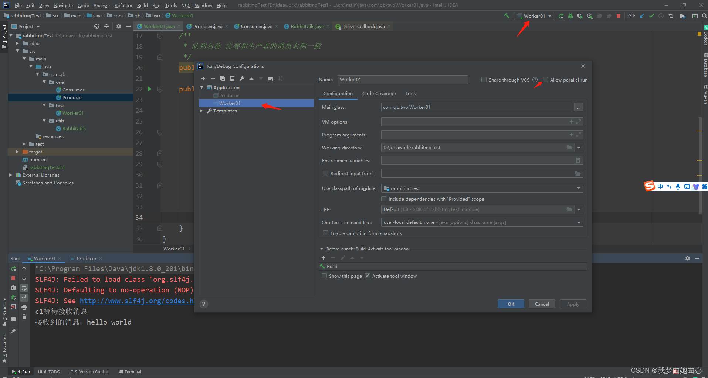708x378 pixels.
Task: Edit templates wrench icon in dialog toolbar
Action: point(242,79)
